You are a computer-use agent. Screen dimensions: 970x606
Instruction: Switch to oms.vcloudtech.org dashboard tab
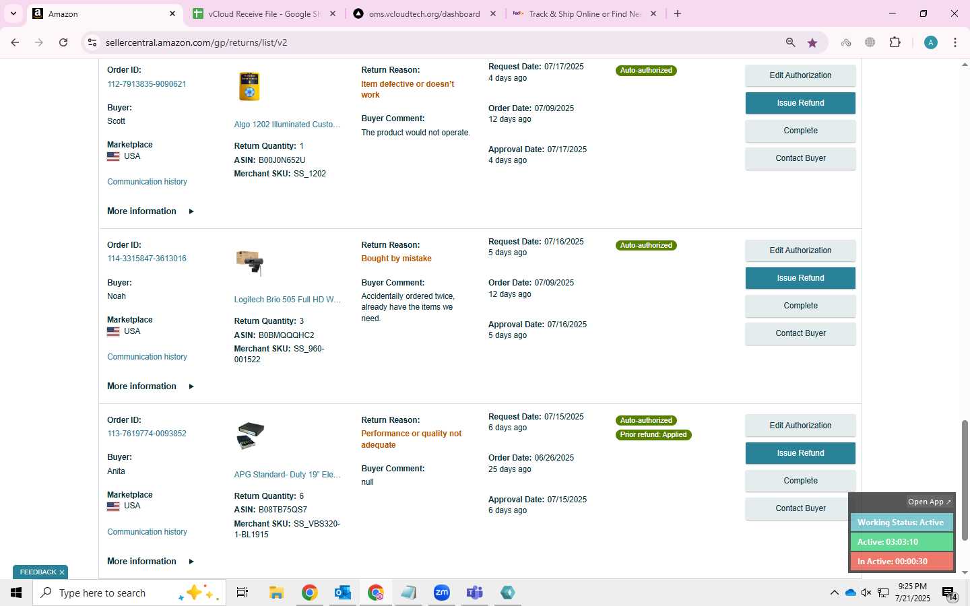tap(424, 13)
